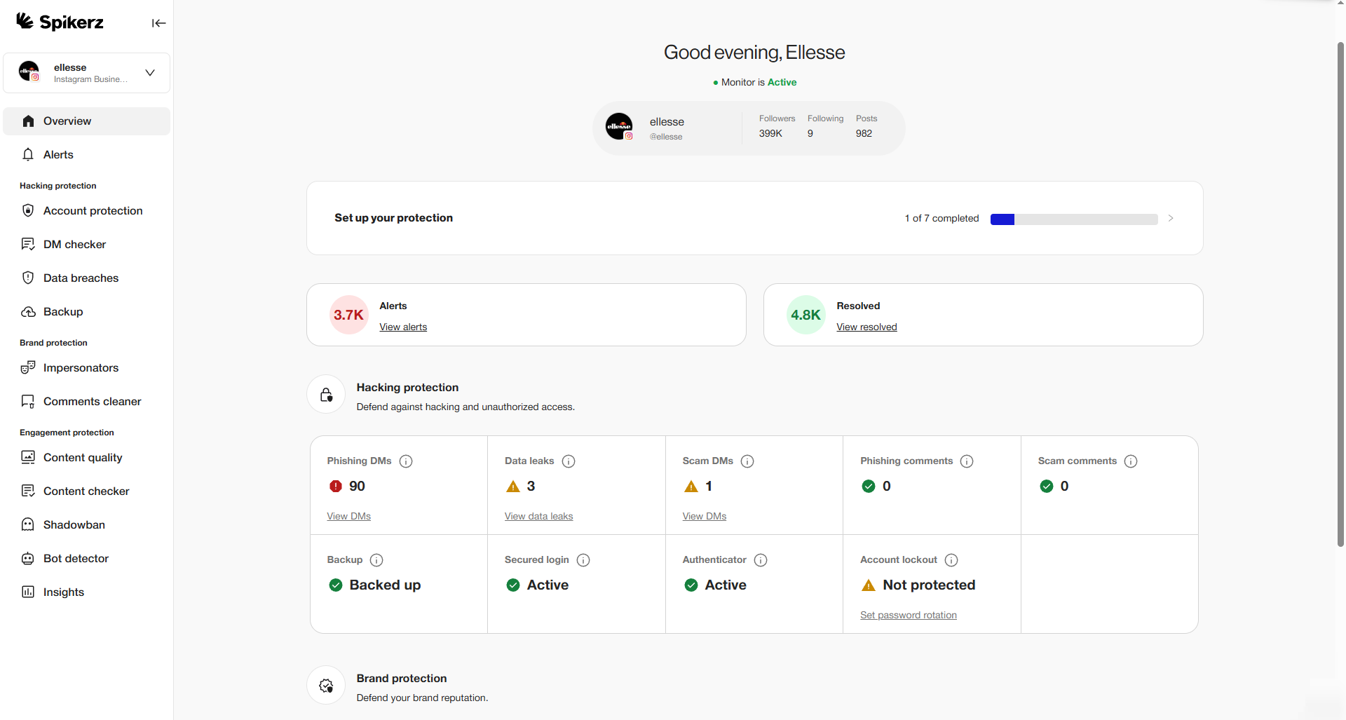Click the ellesse profile avatar in header card

(619, 127)
